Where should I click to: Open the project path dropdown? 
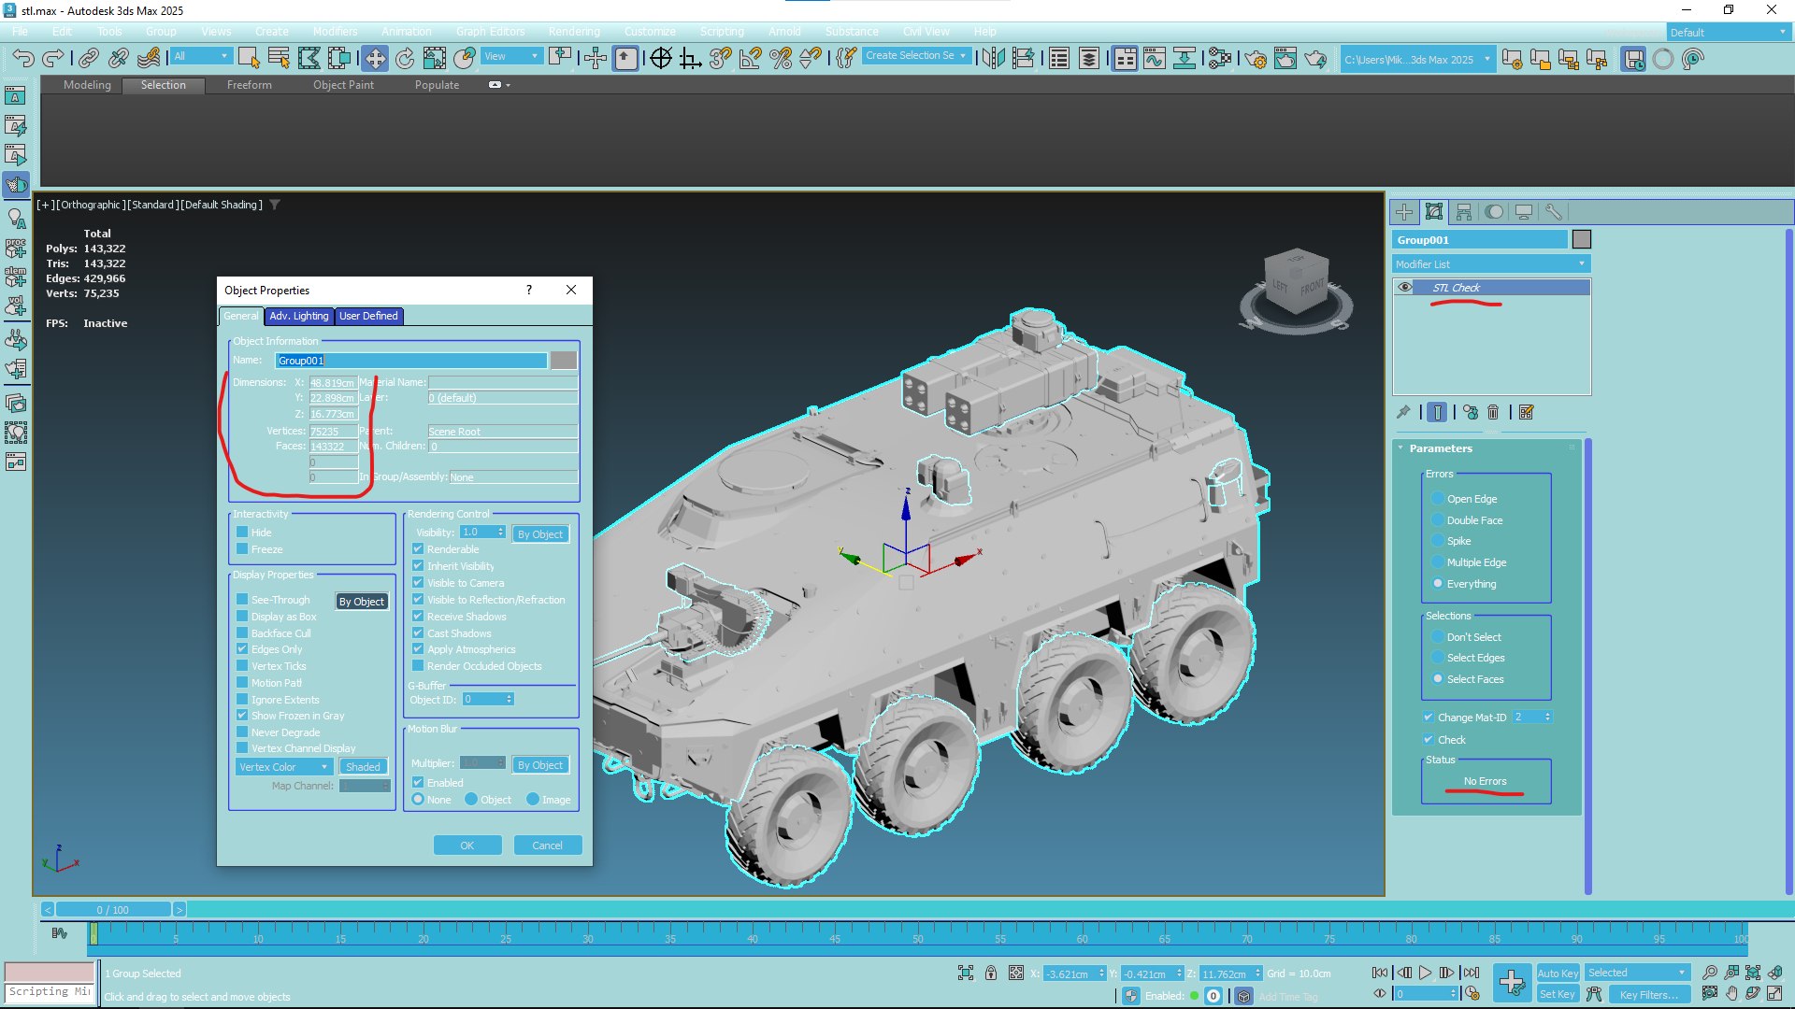pos(1416,60)
